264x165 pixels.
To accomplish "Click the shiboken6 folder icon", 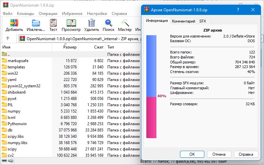I will tap(4, 92).
